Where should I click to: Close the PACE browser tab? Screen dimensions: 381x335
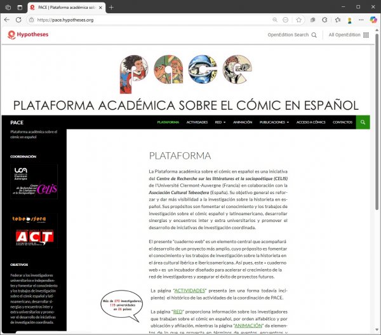(x=100, y=8)
